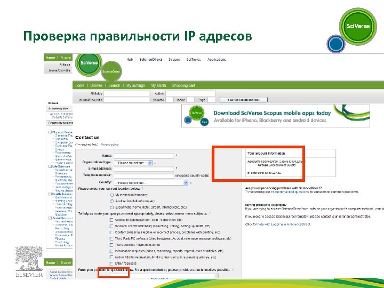Click the E-mail address input field
The image size is (384, 288).
[144, 169]
